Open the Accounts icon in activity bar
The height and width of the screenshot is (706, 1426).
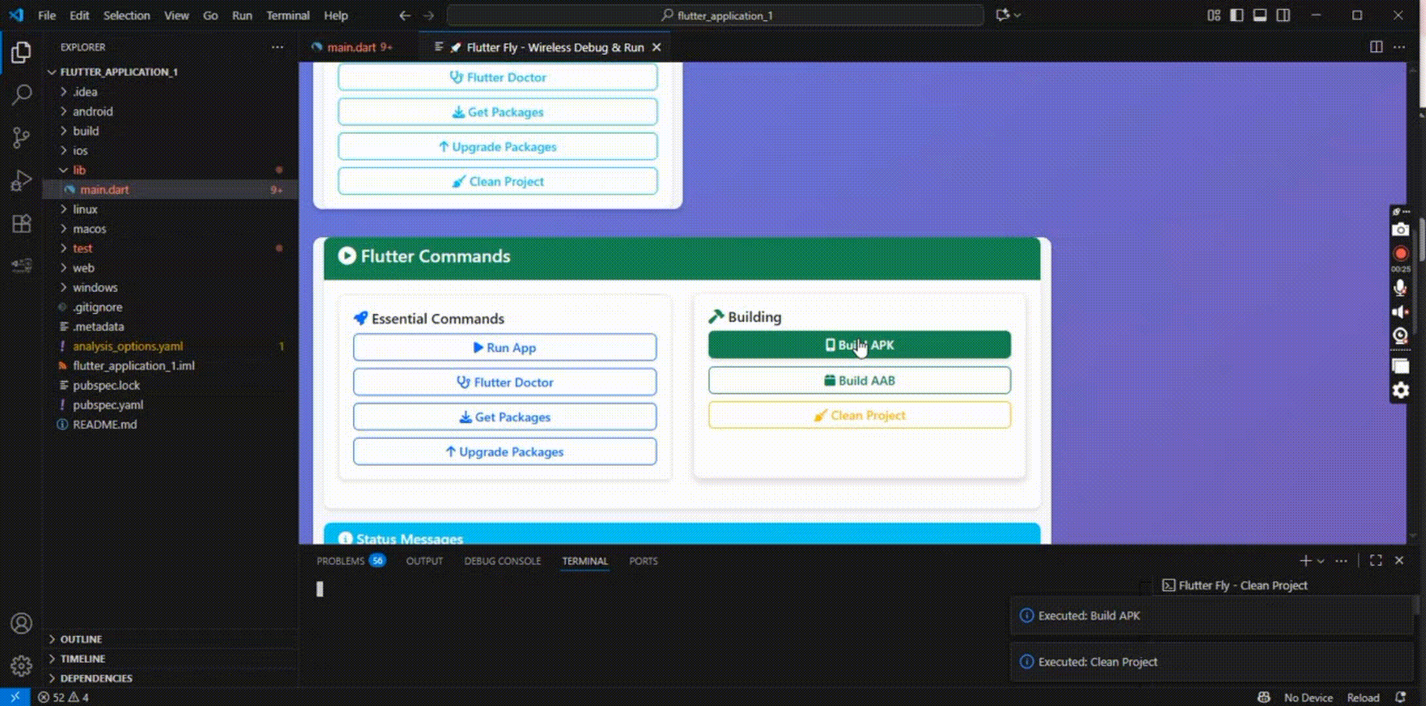tap(21, 624)
